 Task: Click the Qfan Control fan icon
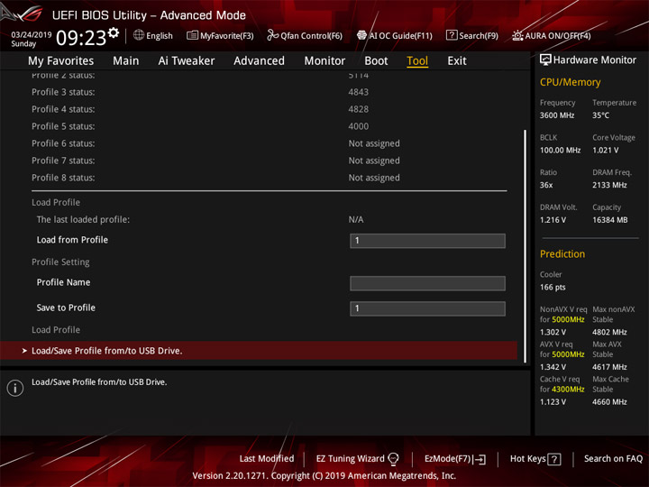pyautogui.click(x=272, y=35)
